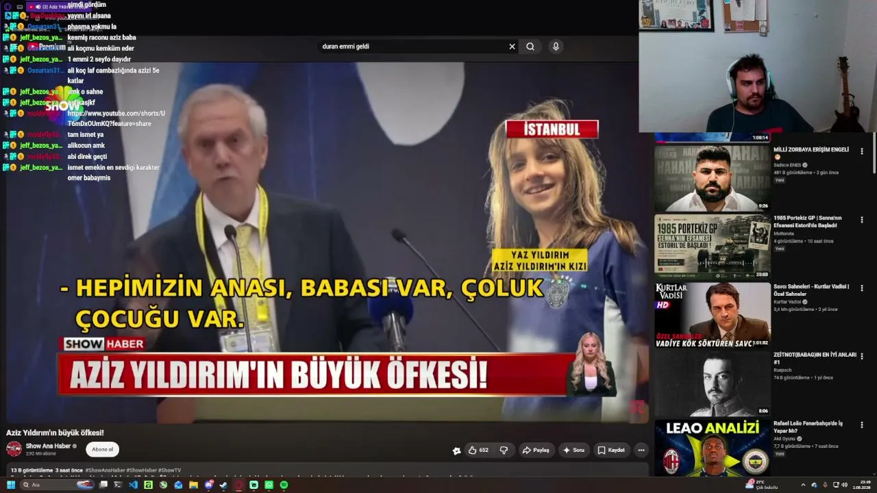The height and width of the screenshot is (493, 877).
Task: Save video using the Kaydet button
Action: coord(611,450)
